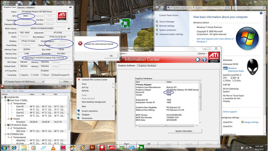
Task: Click the GPU-Z screenshot camera icon
Action: coord(70,7)
